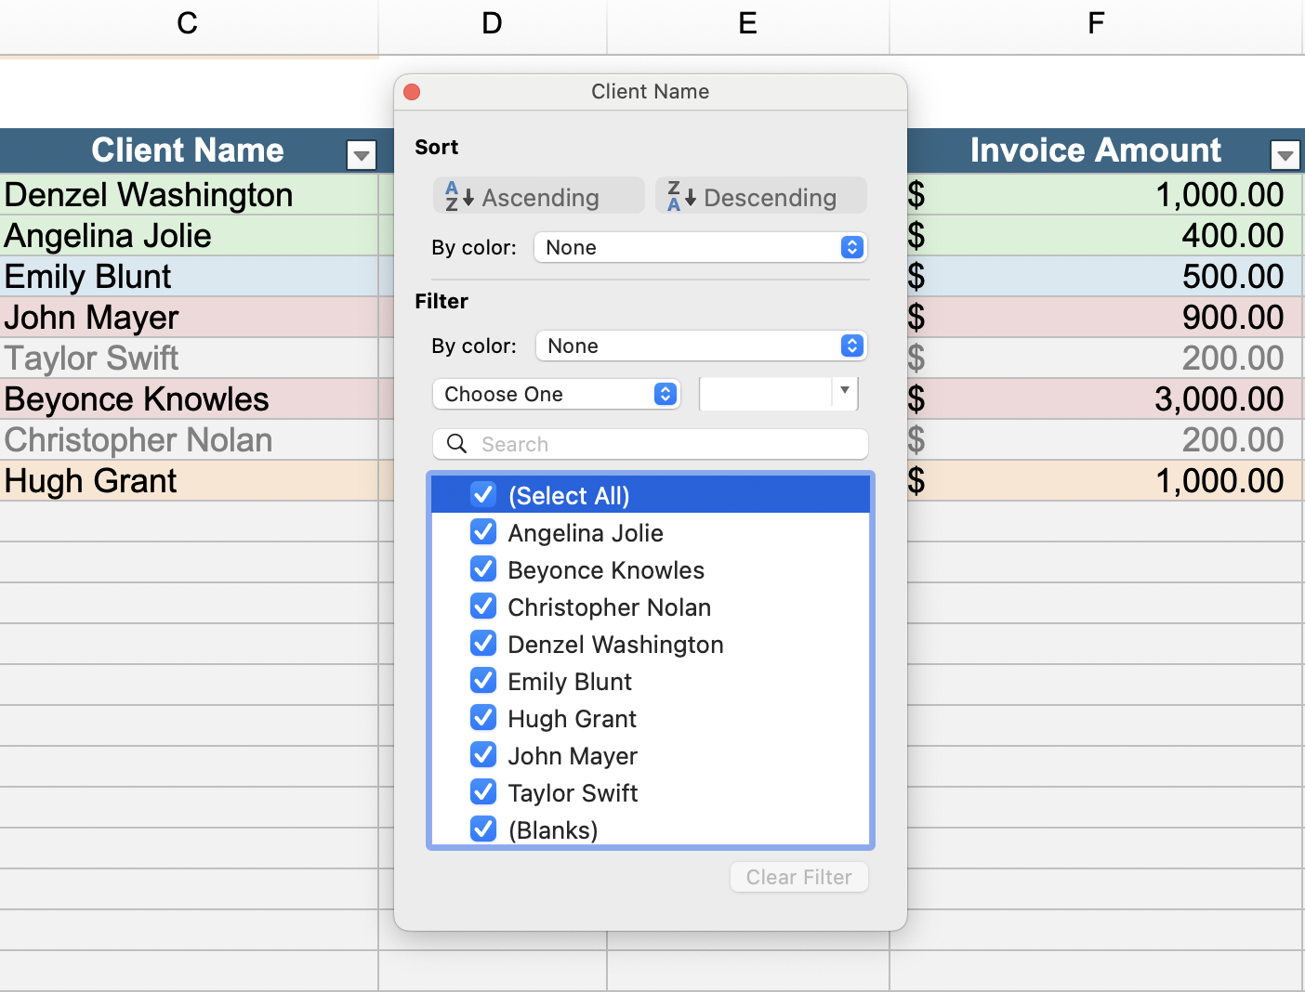The width and height of the screenshot is (1305, 992).
Task: Open the Sort By color dropdown
Action: tap(700, 247)
